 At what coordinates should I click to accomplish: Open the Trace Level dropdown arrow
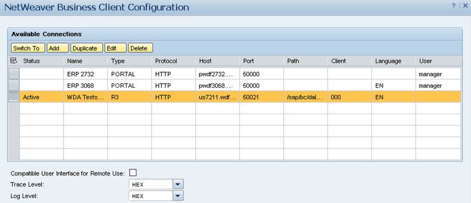click(x=178, y=184)
